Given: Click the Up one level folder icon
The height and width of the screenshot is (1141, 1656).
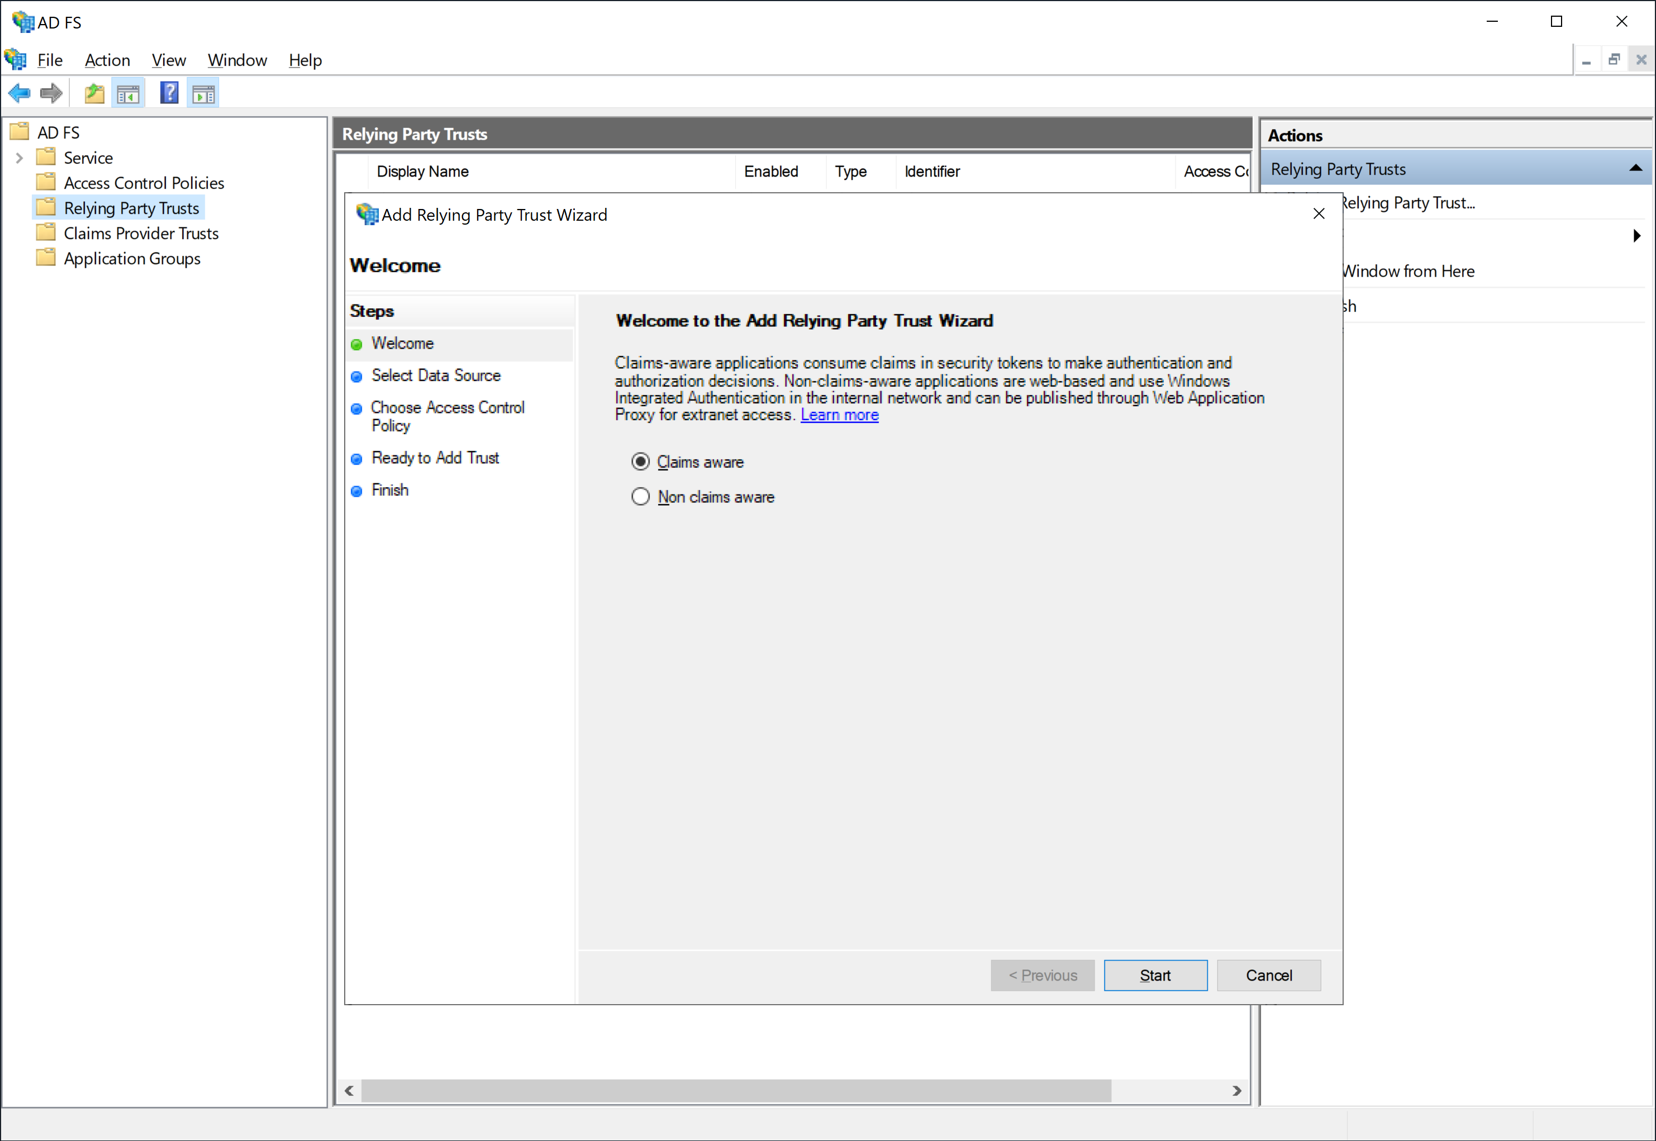Looking at the screenshot, I should [x=94, y=93].
